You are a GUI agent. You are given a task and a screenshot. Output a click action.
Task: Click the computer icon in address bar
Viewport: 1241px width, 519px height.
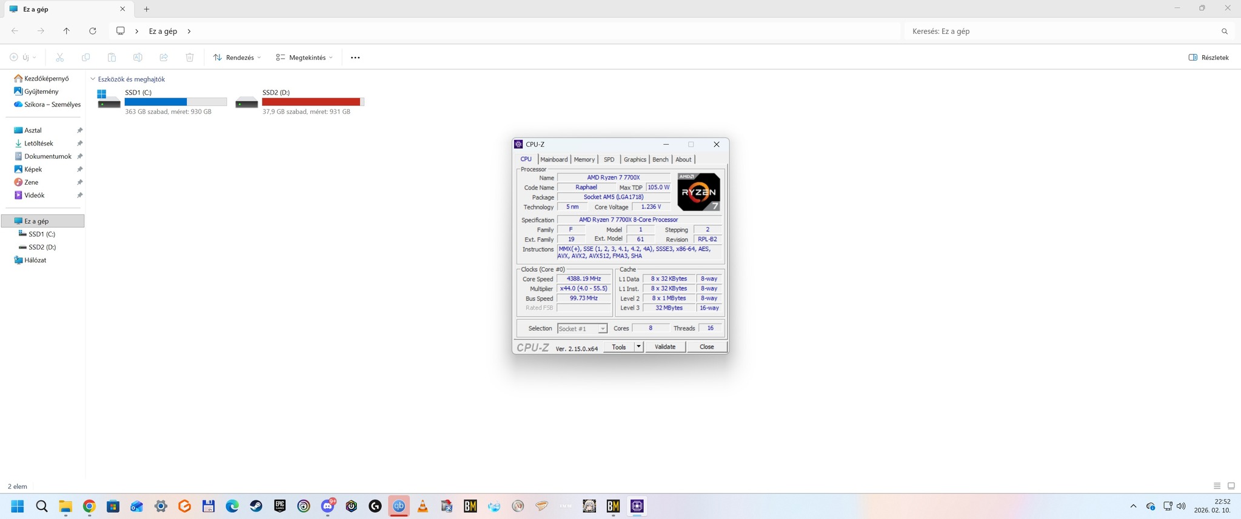coord(121,31)
